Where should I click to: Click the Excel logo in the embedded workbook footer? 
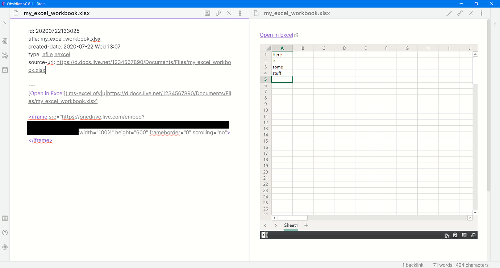pyautogui.click(x=264, y=235)
